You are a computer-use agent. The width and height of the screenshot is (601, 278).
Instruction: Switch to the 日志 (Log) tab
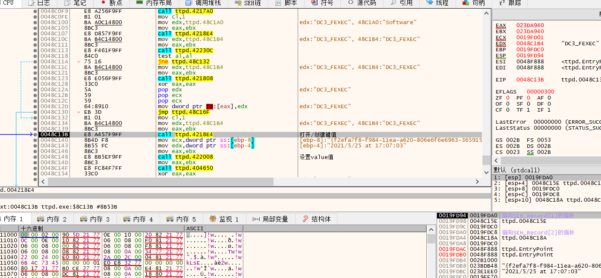pyautogui.click(x=39, y=3)
